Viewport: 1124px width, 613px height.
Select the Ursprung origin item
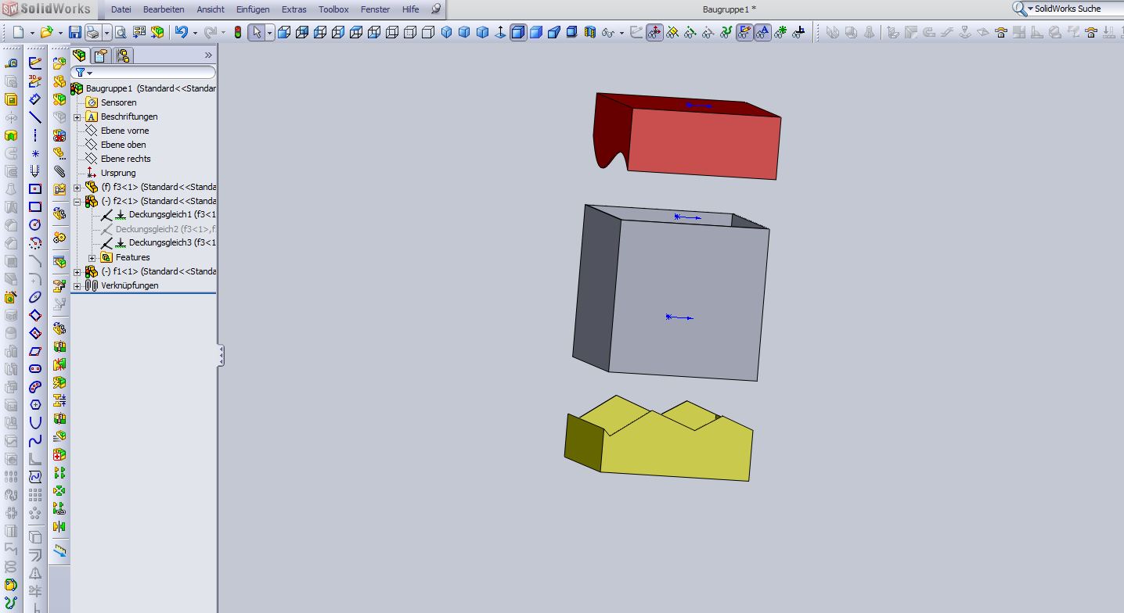coord(110,173)
